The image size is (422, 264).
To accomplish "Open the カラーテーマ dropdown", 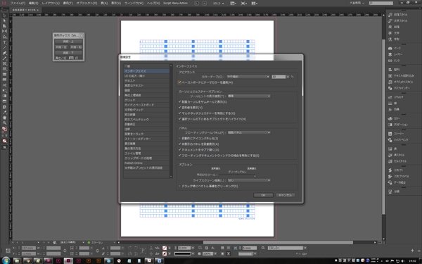I will click(248, 77).
